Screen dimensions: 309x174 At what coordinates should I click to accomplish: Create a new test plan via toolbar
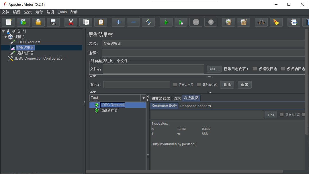(x=9, y=22)
